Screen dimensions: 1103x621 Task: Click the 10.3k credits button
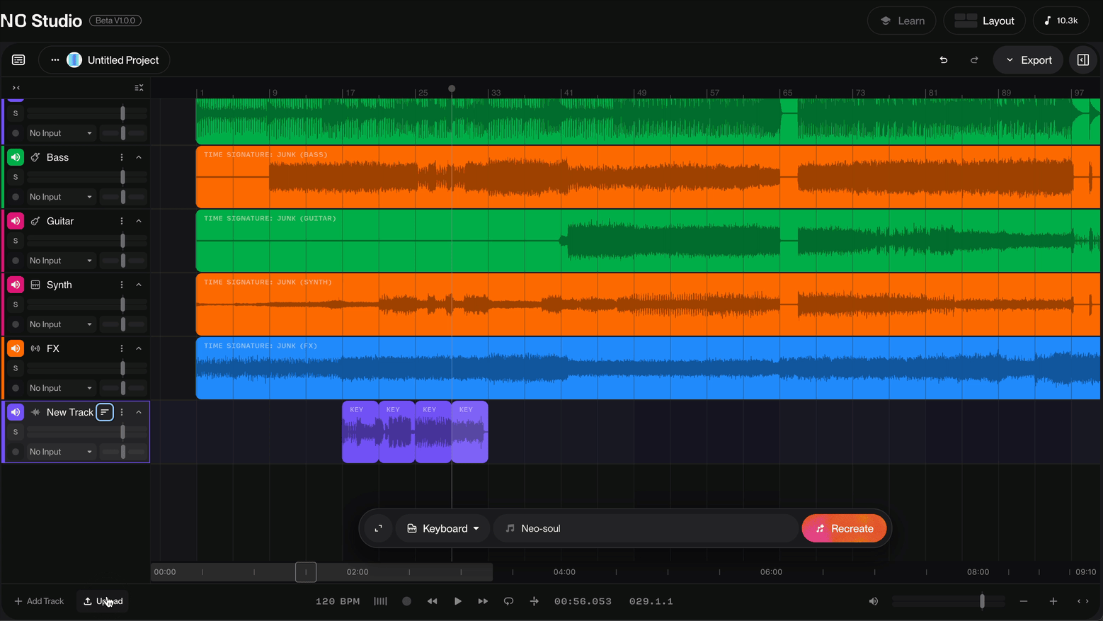click(x=1061, y=21)
